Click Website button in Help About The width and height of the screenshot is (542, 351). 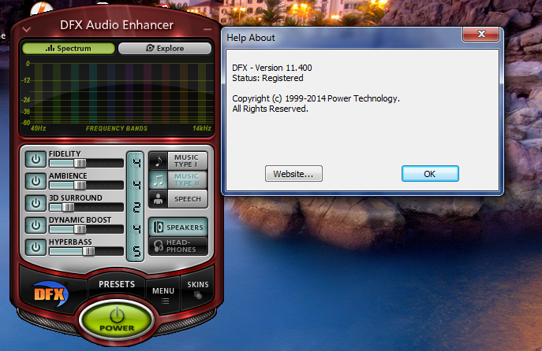(x=293, y=174)
